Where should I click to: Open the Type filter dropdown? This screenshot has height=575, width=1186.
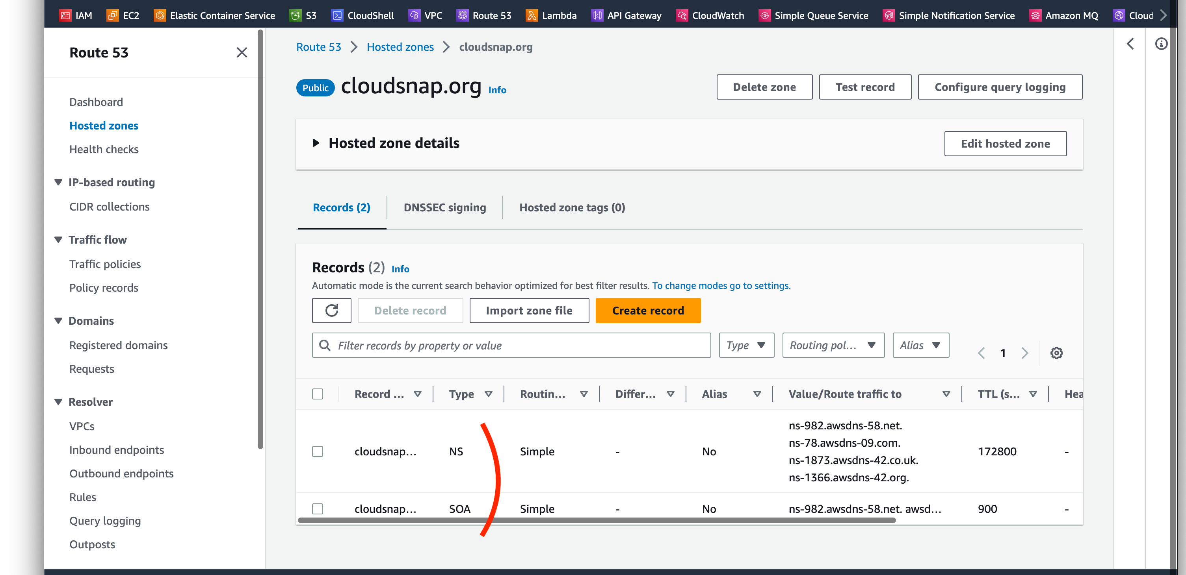click(x=746, y=345)
